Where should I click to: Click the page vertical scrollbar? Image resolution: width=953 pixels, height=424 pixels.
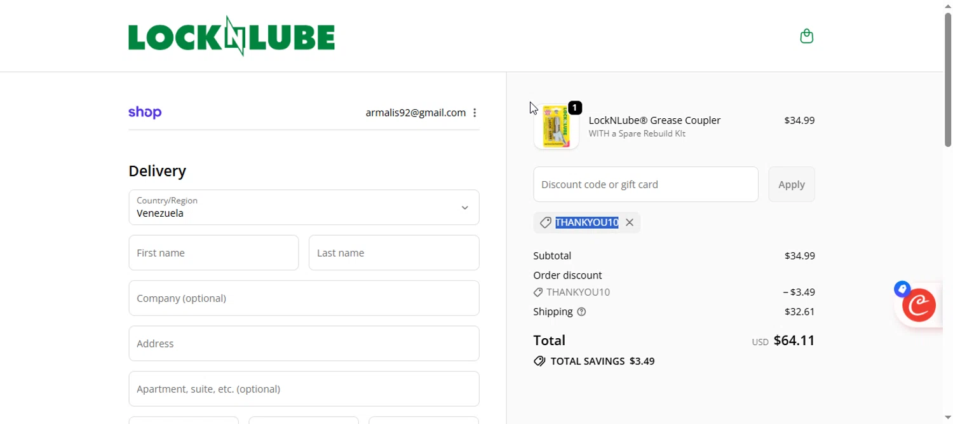tap(948, 80)
